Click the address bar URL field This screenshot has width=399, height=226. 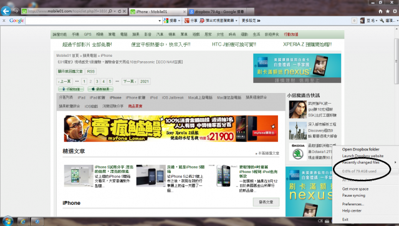(67, 11)
